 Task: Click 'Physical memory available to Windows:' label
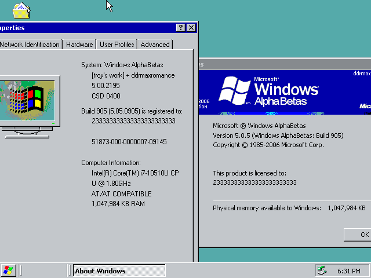pyautogui.click(x=267, y=208)
